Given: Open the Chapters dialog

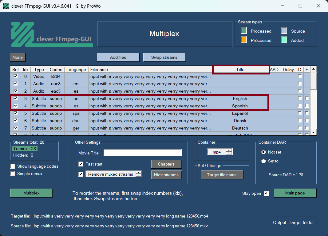Looking at the screenshot, I should (166, 164).
